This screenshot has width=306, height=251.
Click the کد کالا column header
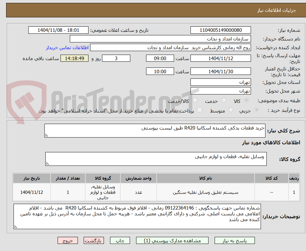272,178
